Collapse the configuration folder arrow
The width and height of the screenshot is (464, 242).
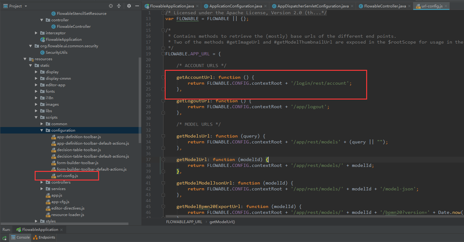click(42, 130)
